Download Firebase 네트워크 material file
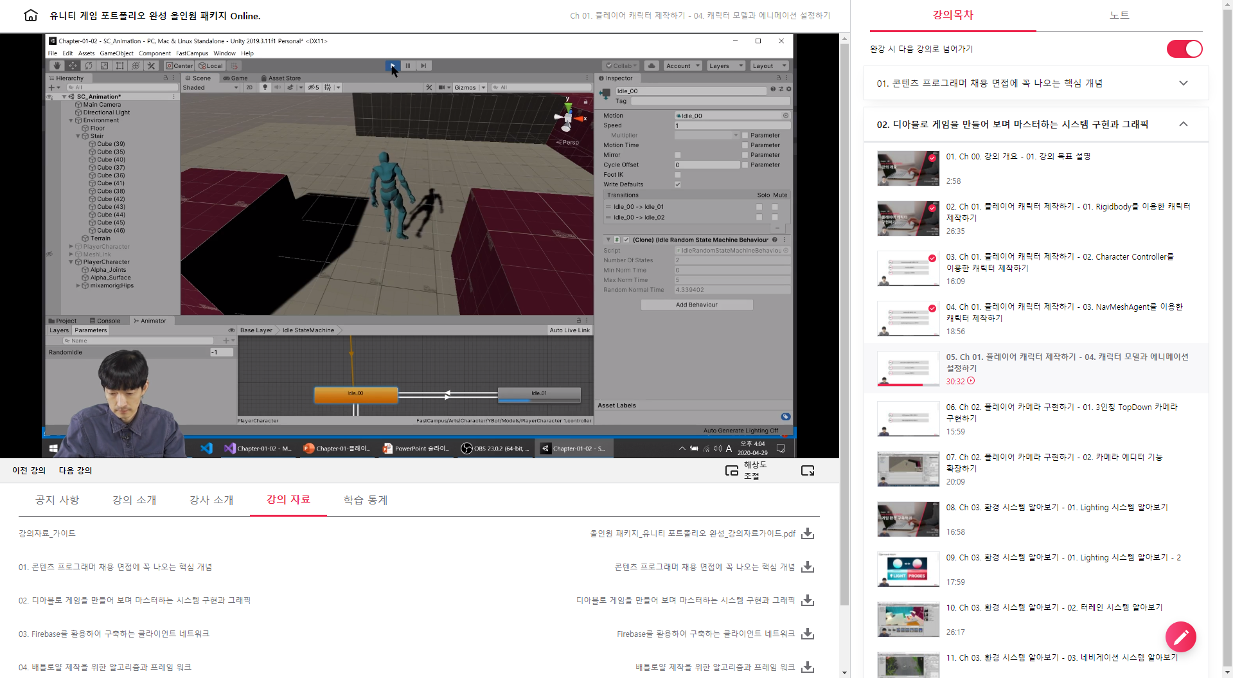This screenshot has width=1233, height=678. (808, 634)
